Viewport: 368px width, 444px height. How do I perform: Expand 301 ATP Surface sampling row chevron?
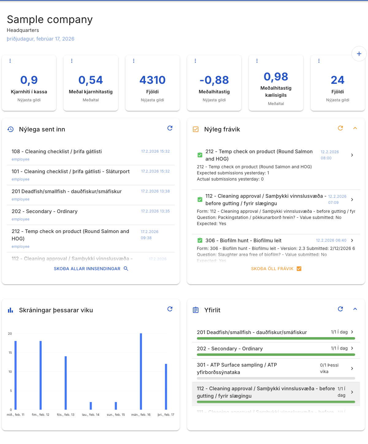352,368
